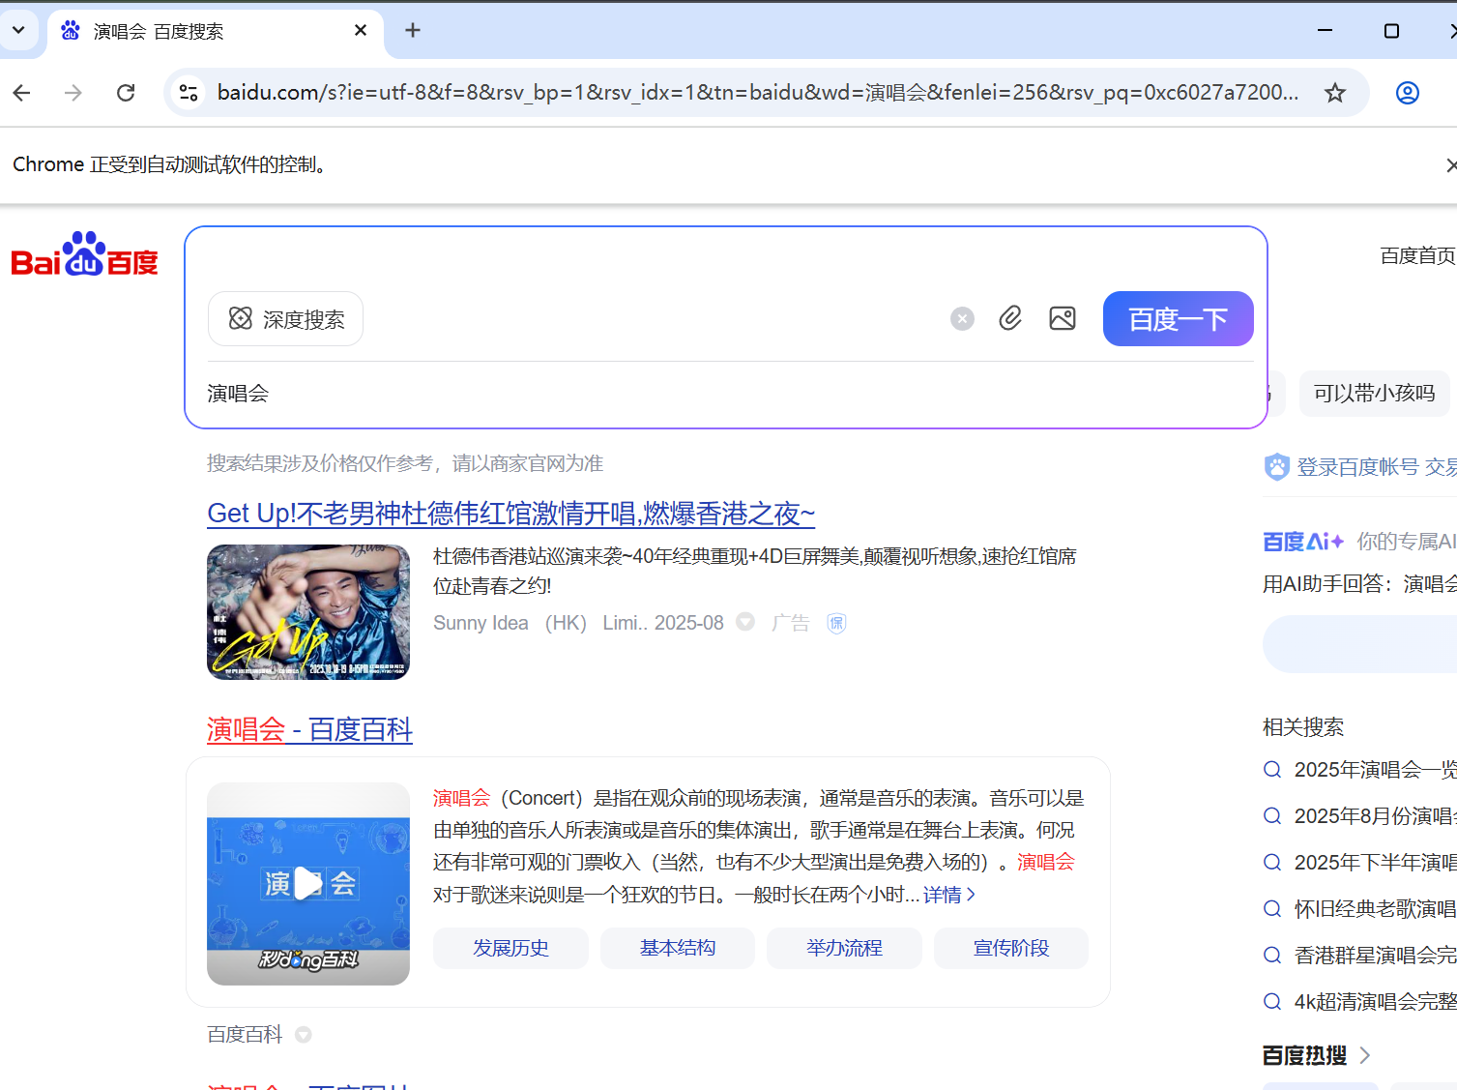The width and height of the screenshot is (1457, 1090).
Task: Open the Chrome profile icon
Action: tap(1408, 93)
